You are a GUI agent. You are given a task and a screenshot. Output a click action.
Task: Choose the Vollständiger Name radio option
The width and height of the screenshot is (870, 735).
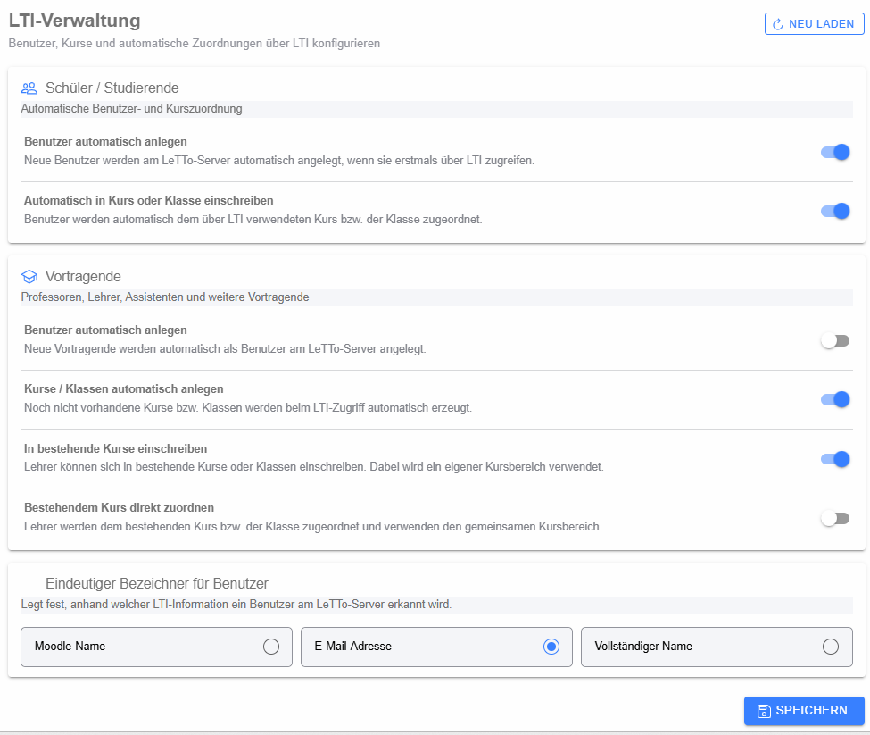click(717, 647)
